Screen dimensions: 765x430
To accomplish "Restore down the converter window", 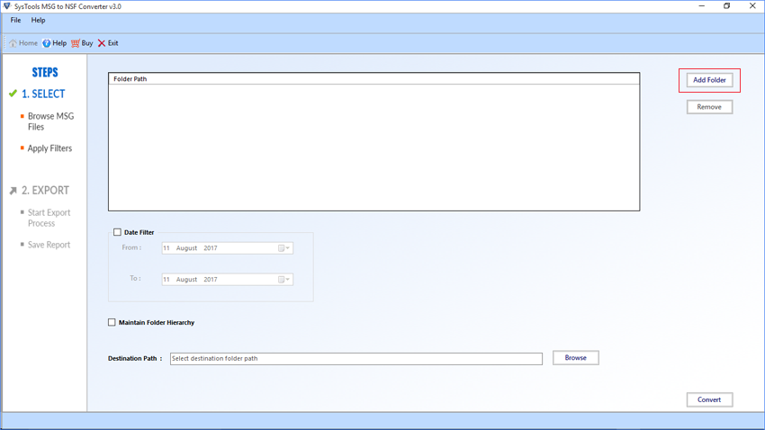I will coord(727,6).
